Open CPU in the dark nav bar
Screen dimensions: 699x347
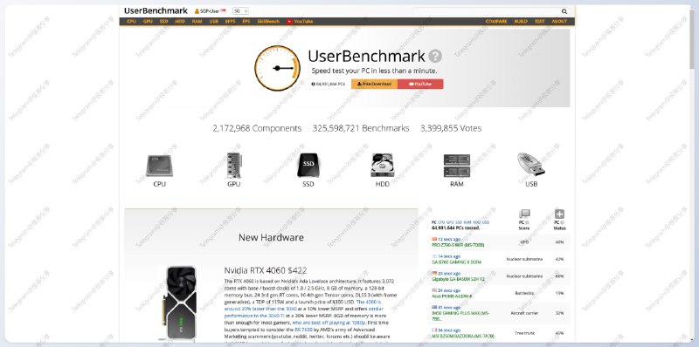[132, 21]
